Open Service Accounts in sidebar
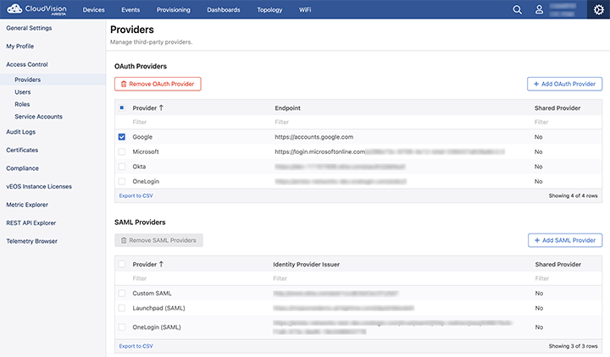This screenshot has height=357, width=610. (x=38, y=117)
